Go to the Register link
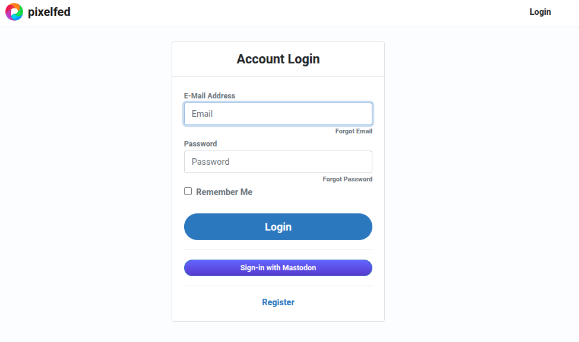The width and height of the screenshot is (579, 342). coord(278,302)
